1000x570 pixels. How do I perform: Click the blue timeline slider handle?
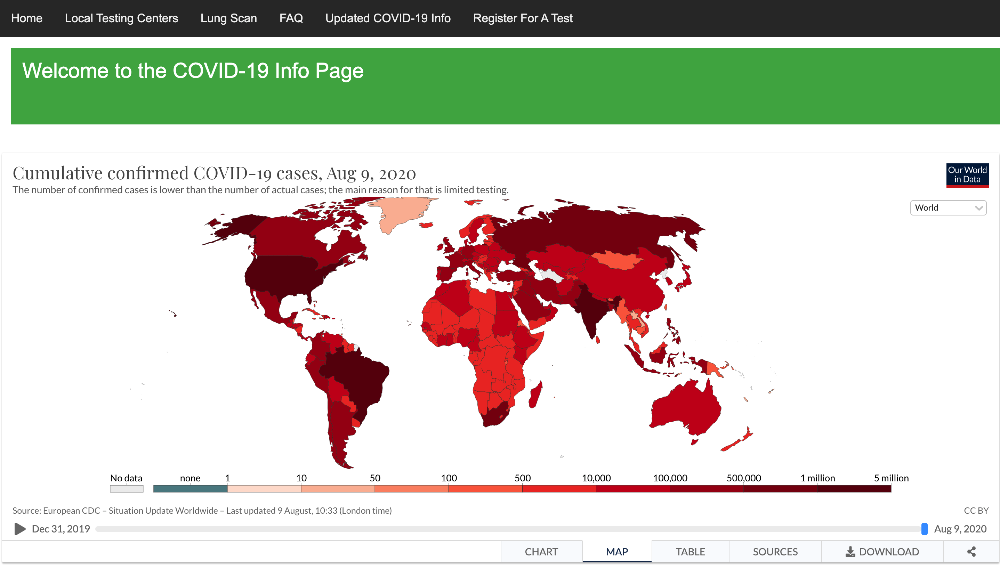[924, 529]
